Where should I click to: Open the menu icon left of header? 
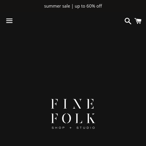9,21
